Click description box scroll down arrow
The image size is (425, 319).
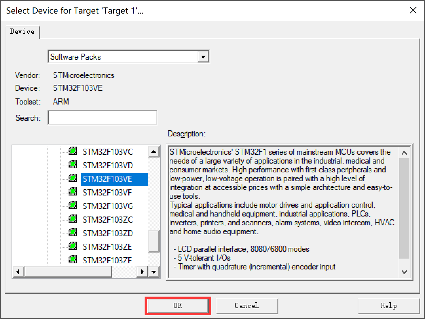click(404, 272)
